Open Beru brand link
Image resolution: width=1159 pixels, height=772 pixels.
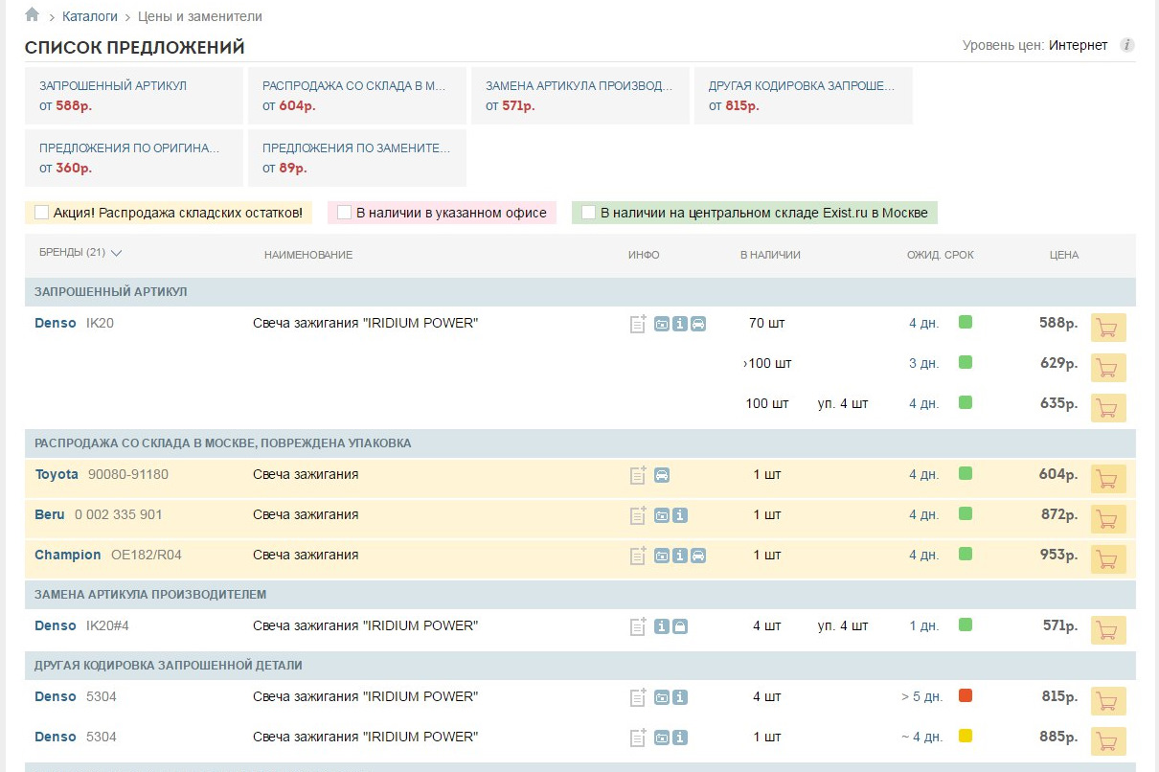point(50,514)
